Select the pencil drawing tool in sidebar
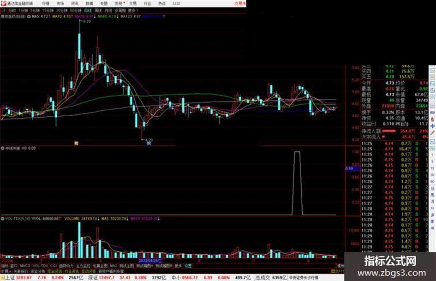 [432, 133]
